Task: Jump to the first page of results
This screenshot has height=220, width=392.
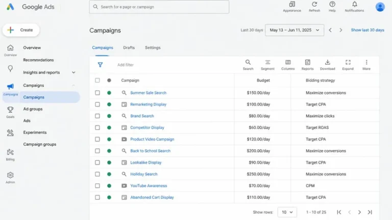Action: click(x=339, y=212)
